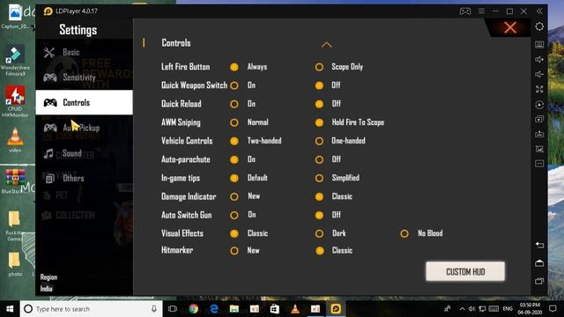Select Hold Fire To Scope option
Viewport: 564px width, 317px height.
pyautogui.click(x=319, y=122)
